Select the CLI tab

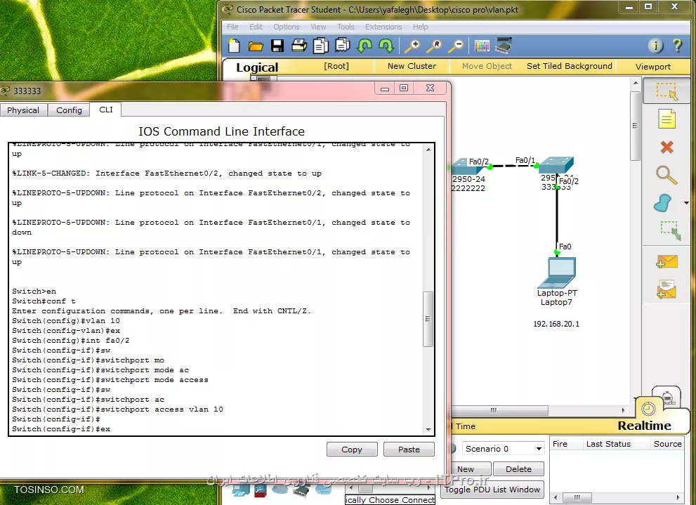click(x=105, y=109)
